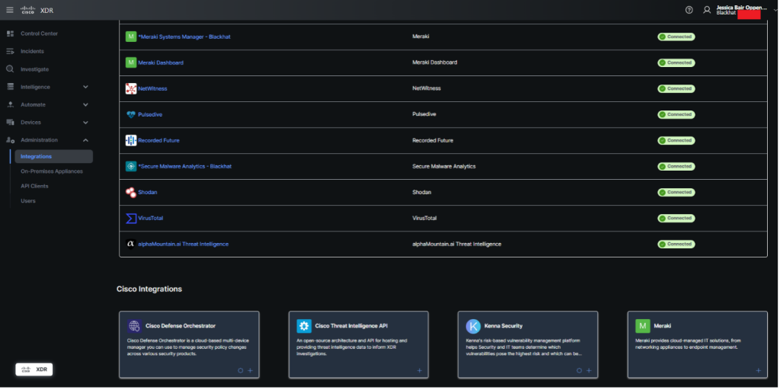The width and height of the screenshot is (780, 390).
Task: Click the Control Center sidebar icon
Action: (11, 34)
